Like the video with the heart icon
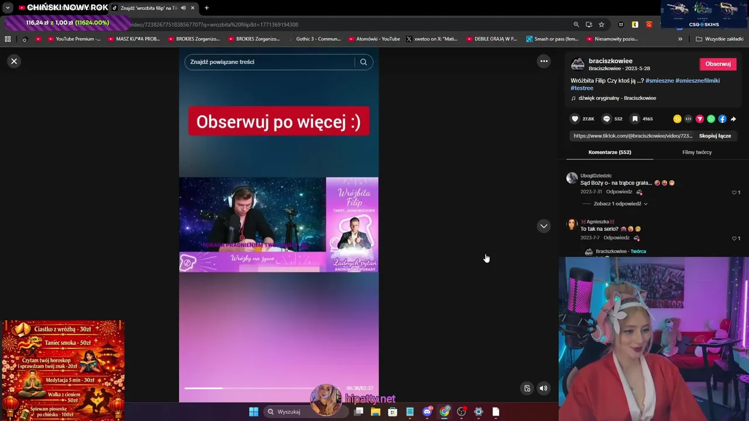 pyautogui.click(x=575, y=119)
